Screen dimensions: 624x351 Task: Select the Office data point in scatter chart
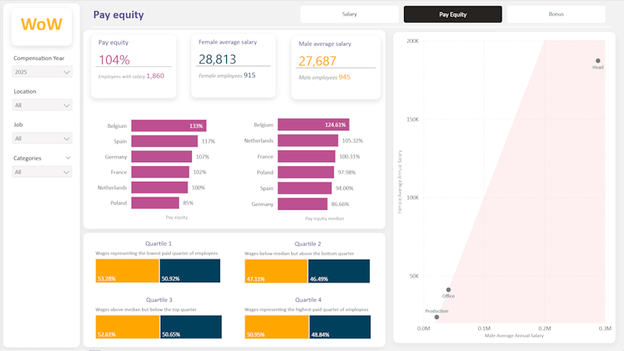tap(448, 289)
